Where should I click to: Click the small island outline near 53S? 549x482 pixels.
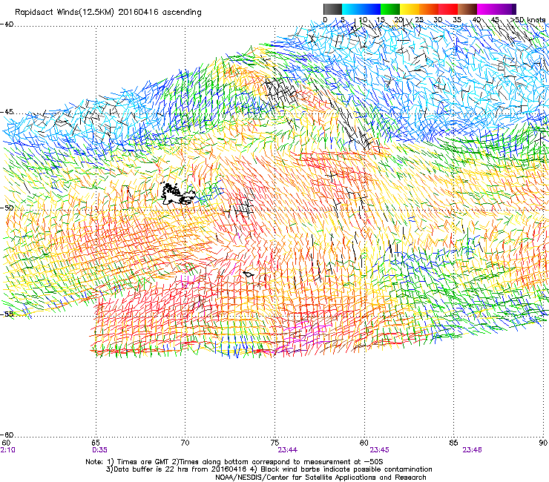click(249, 274)
